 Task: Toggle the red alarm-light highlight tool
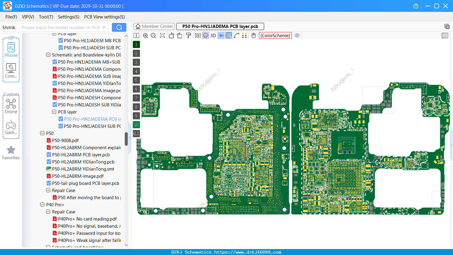tap(206, 35)
